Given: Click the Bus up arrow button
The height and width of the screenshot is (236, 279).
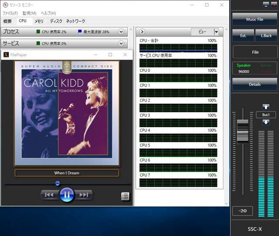Looking at the screenshot, I should 265,107.
